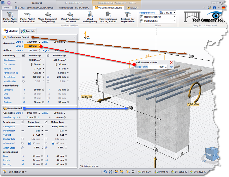Click the magnifier search icon in status bar
Image resolution: width=229 pixels, height=177 pixels.
click(x=133, y=172)
